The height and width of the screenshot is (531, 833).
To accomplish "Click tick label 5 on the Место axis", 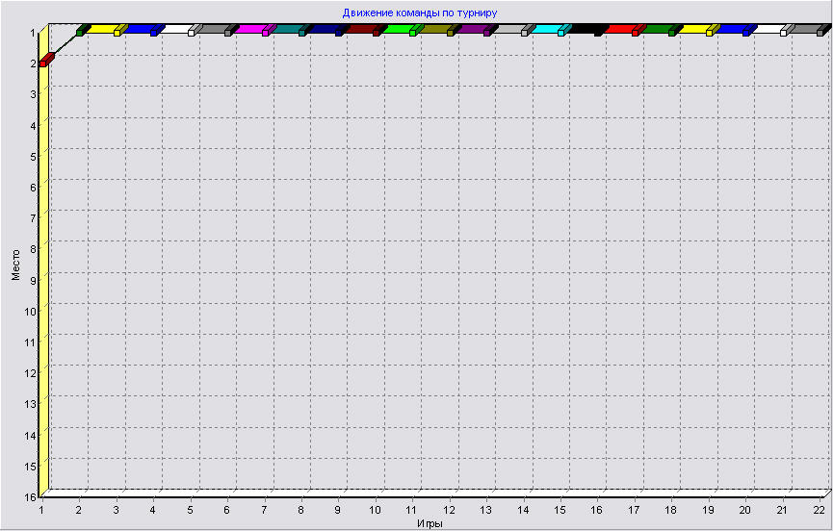I will click(x=33, y=157).
